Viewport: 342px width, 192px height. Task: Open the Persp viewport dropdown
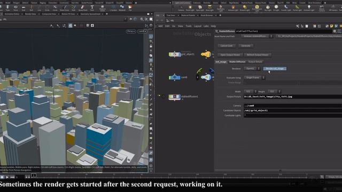coord(131,31)
